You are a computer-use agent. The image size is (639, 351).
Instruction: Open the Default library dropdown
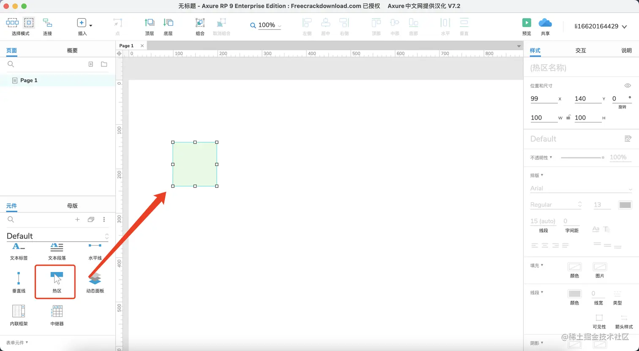click(57, 236)
